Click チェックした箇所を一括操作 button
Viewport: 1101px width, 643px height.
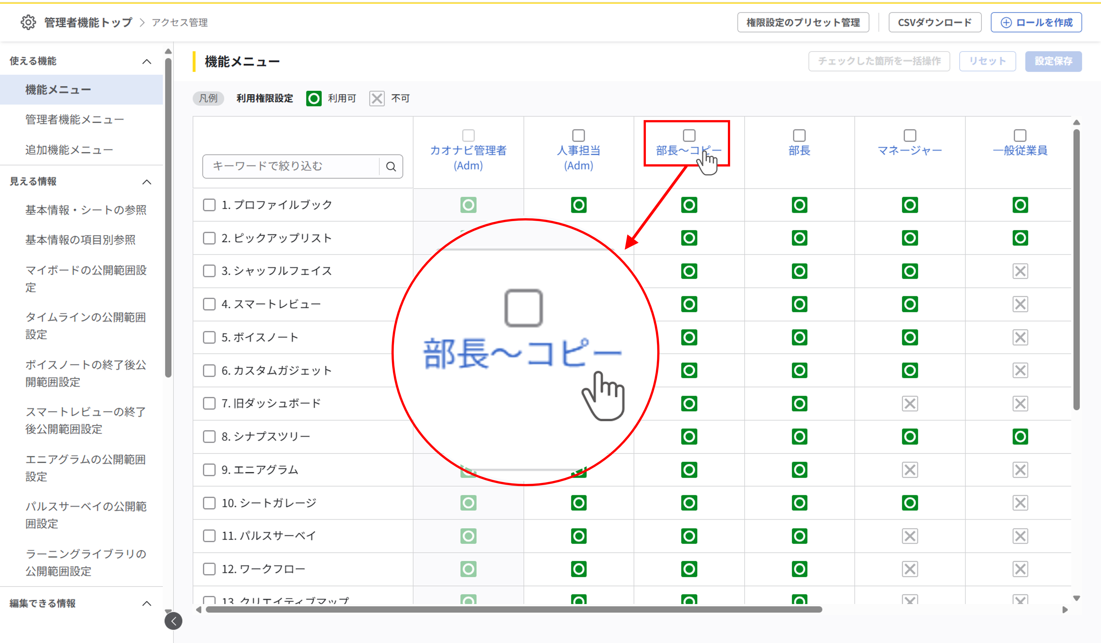click(x=879, y=61)
